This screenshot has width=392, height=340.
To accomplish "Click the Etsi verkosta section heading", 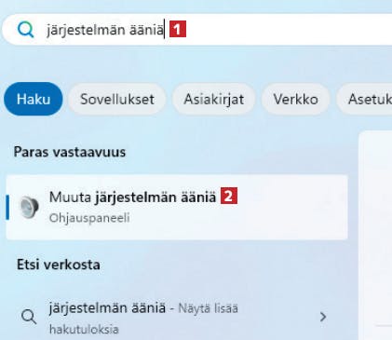I will coord(59,265).
